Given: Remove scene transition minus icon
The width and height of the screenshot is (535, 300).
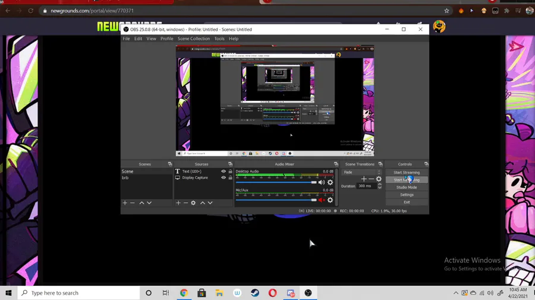Looking at the screenshot, I should (x=371, y=179).
